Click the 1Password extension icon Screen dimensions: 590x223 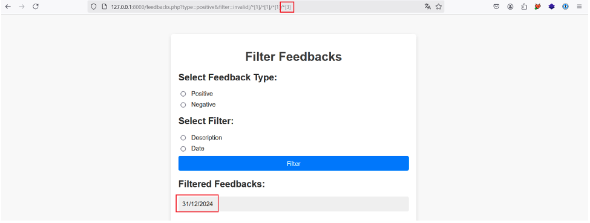[x=565, y=7]
